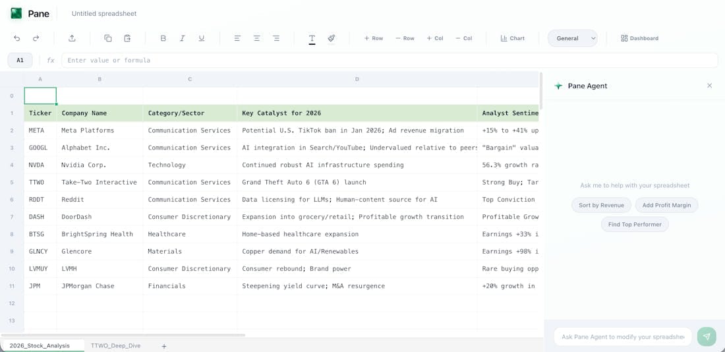Select the Copper demand for AI/Renewables cell

click(x=357, y=251)
